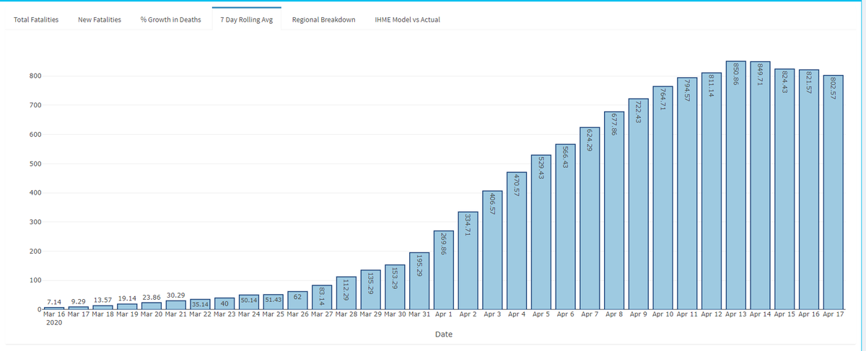Screen dimensions: 866x351
Task: Click the bar labeled 40
Action: (x=225, y=303)
